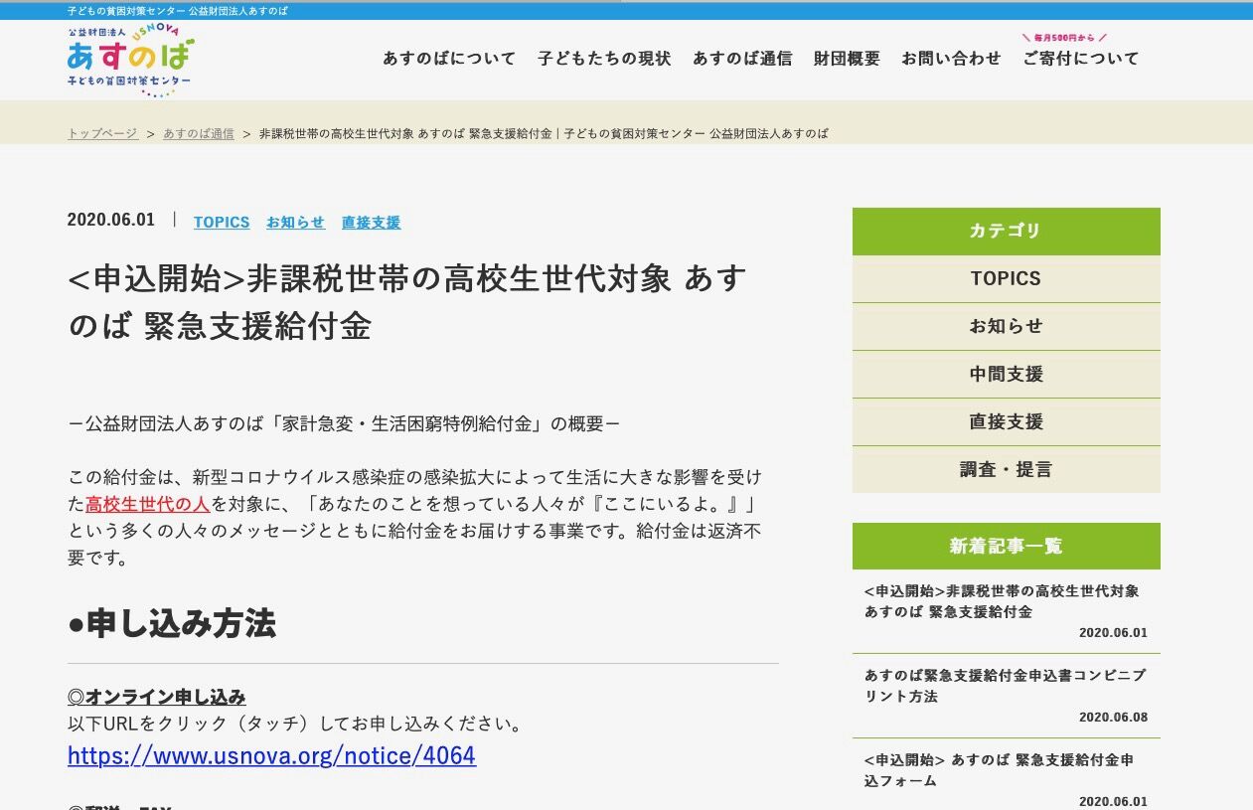Open お問い合わせ menu item

coord(951,59)
